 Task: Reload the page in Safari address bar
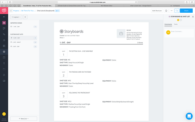pyautogui.click(x=136, y=2)
